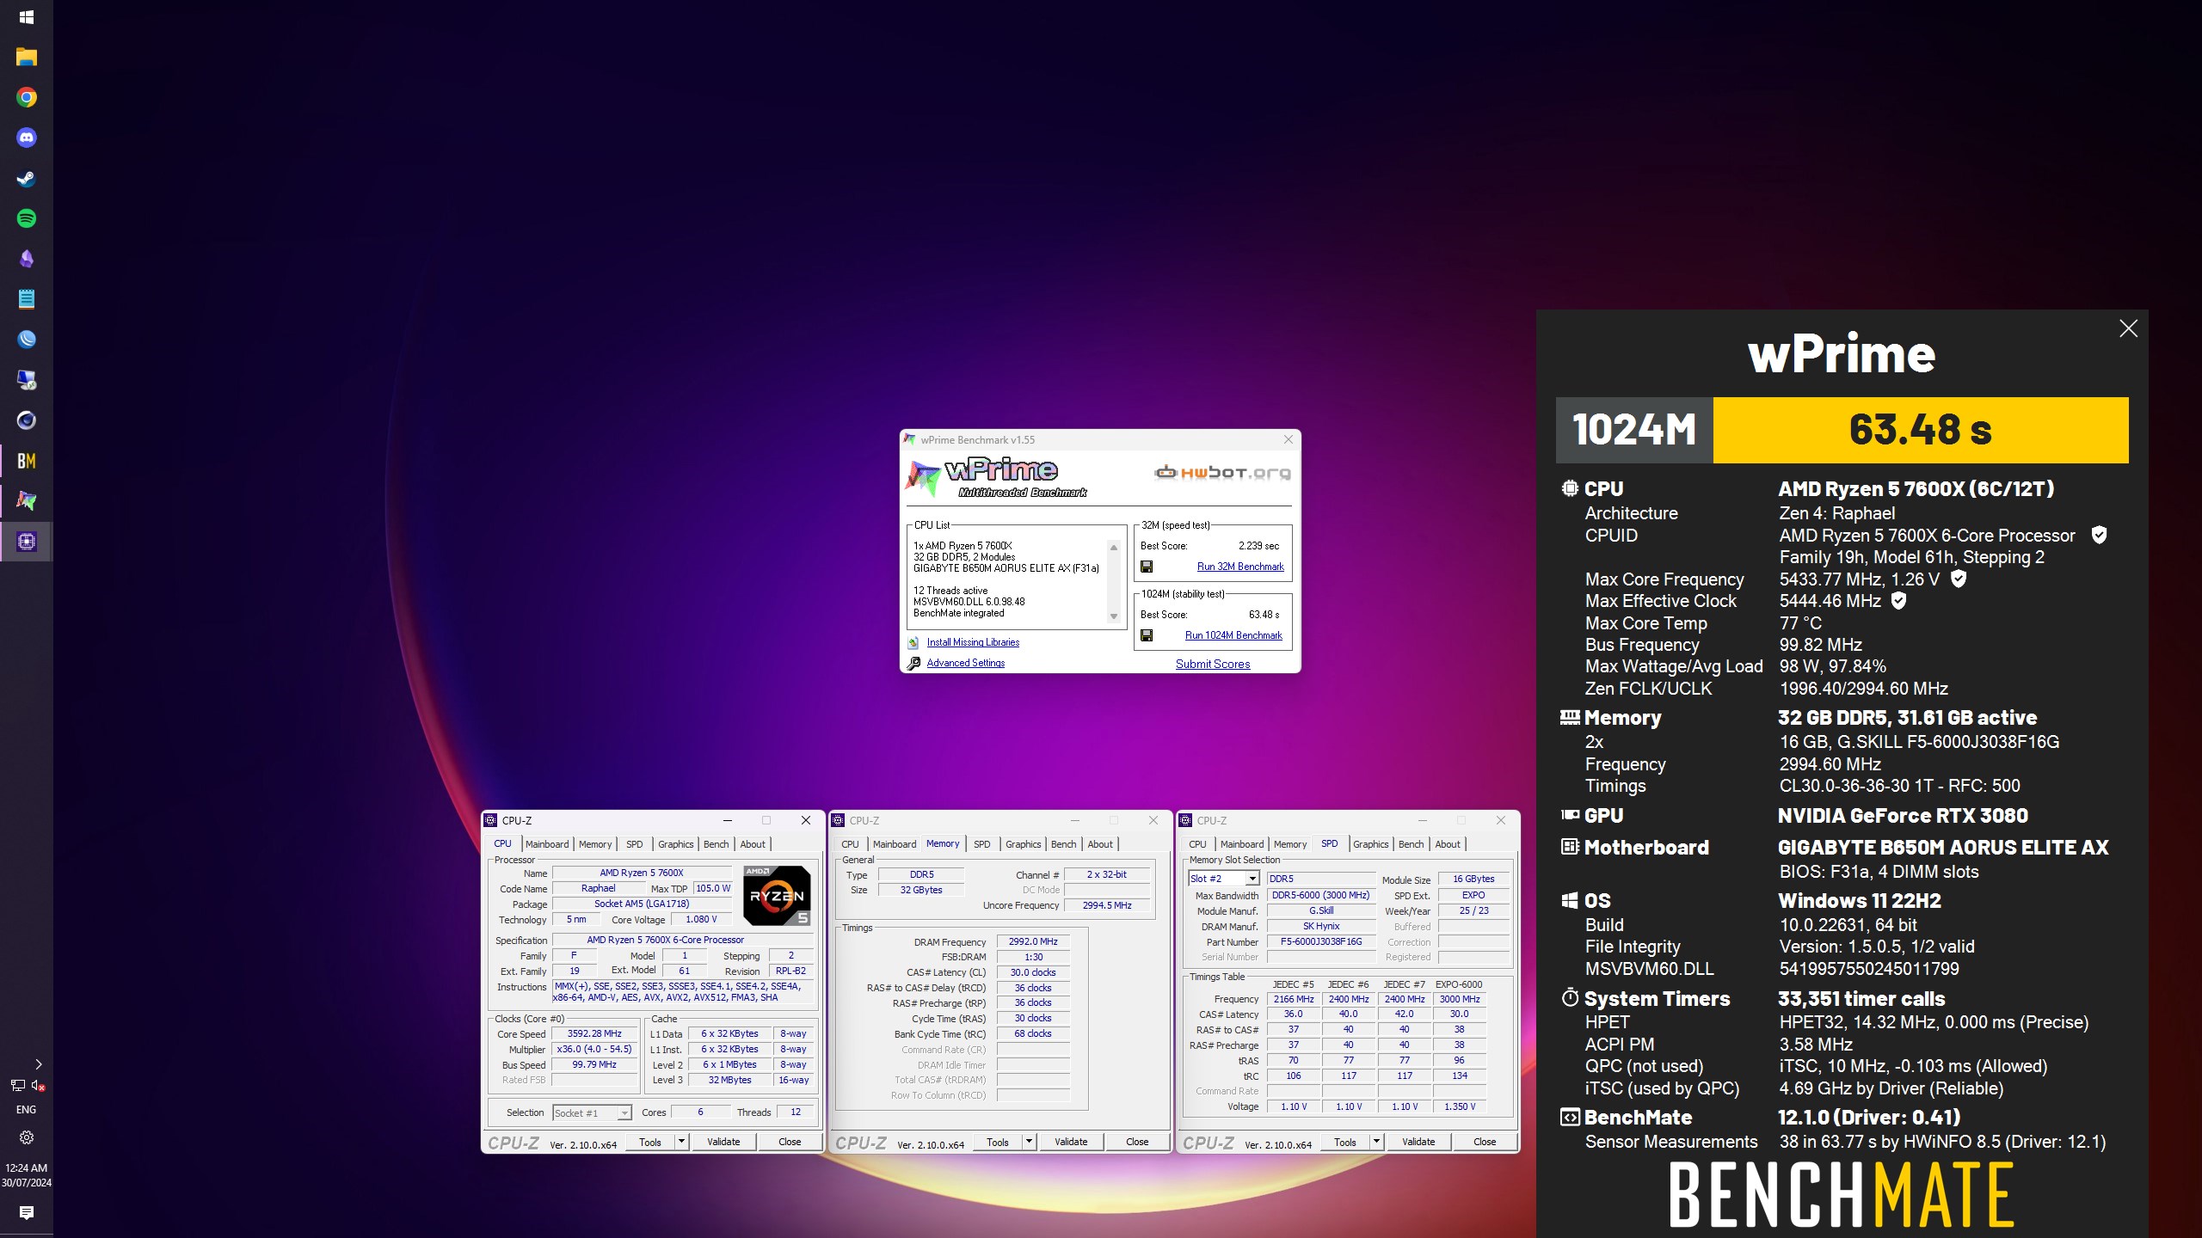Click the network tray icon
Viewport: 2202px width, 1238px height.
point(17,1086)
